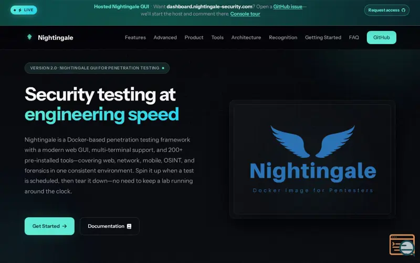Click the 'engineering speed' heading text
This screenshot has width=420, height=263.
coord(102,115)
